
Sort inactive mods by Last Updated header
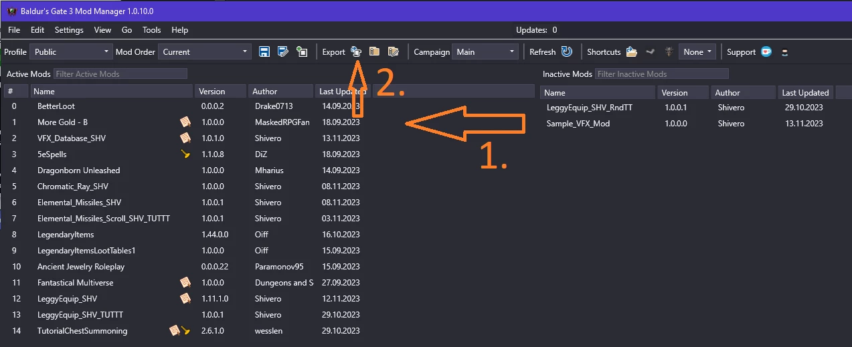pyautogui.click(x=805, y=93)
